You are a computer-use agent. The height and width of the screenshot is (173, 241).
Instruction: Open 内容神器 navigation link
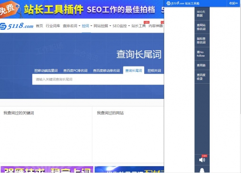coord(156,26)
